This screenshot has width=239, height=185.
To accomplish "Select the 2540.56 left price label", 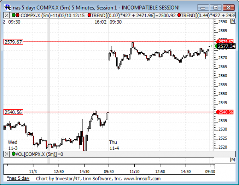I will (13, 112).
